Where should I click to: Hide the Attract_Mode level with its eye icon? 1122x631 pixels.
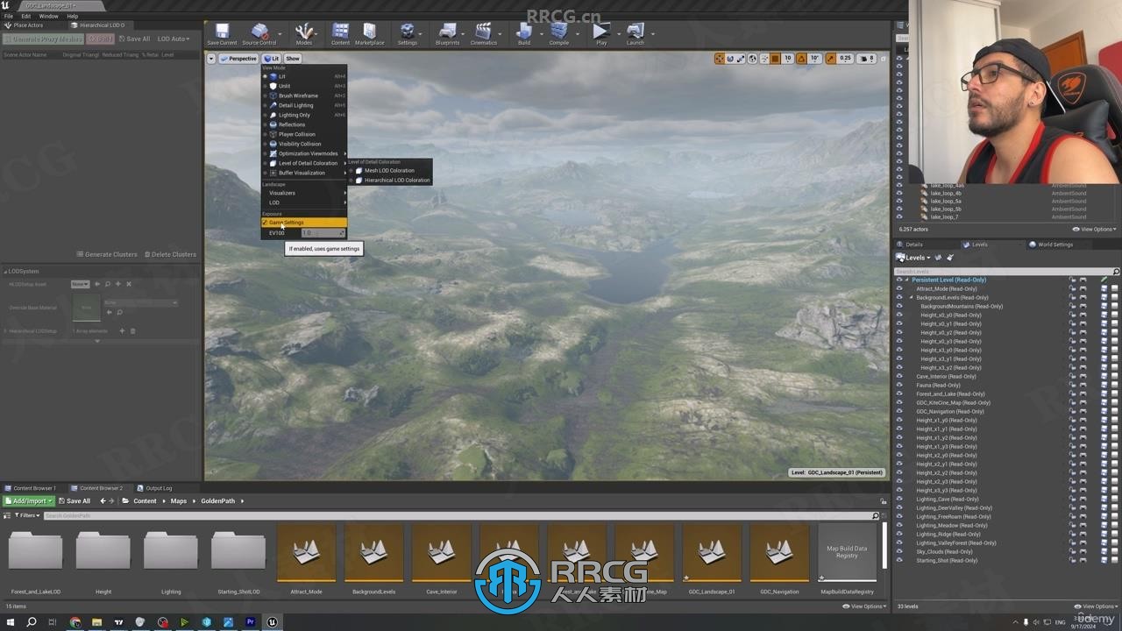pyautogui.click(x=899, y=288)
